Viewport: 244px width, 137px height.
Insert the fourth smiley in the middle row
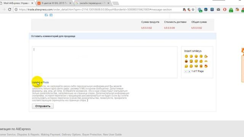[x=201, y=61]
